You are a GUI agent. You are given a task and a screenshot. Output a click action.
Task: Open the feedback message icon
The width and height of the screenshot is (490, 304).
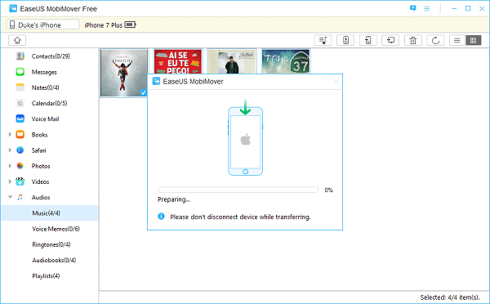click(412, 8)
